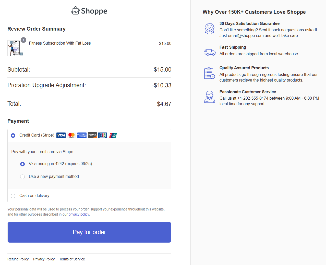Click the Fast Shipping truck icon
326x265 pixels.
point(209,52)
